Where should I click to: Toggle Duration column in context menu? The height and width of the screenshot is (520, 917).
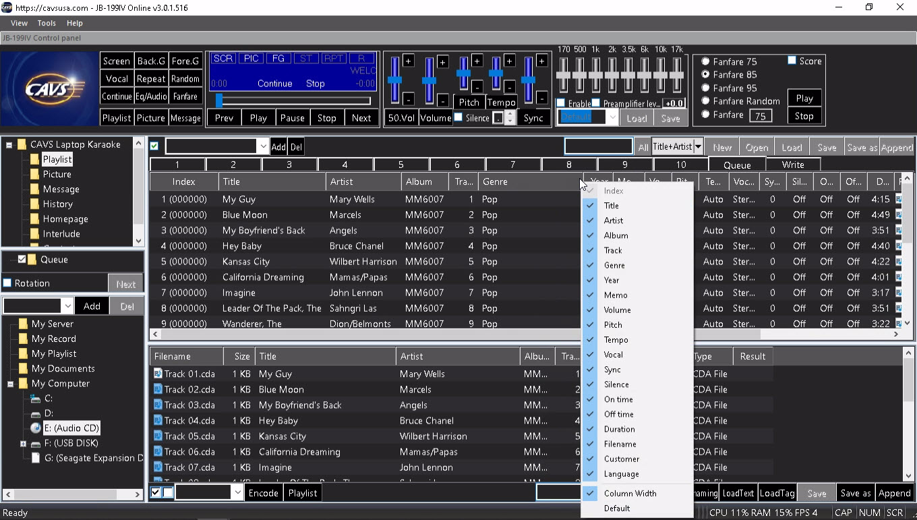pyautogui.click(x=637, y=429)
